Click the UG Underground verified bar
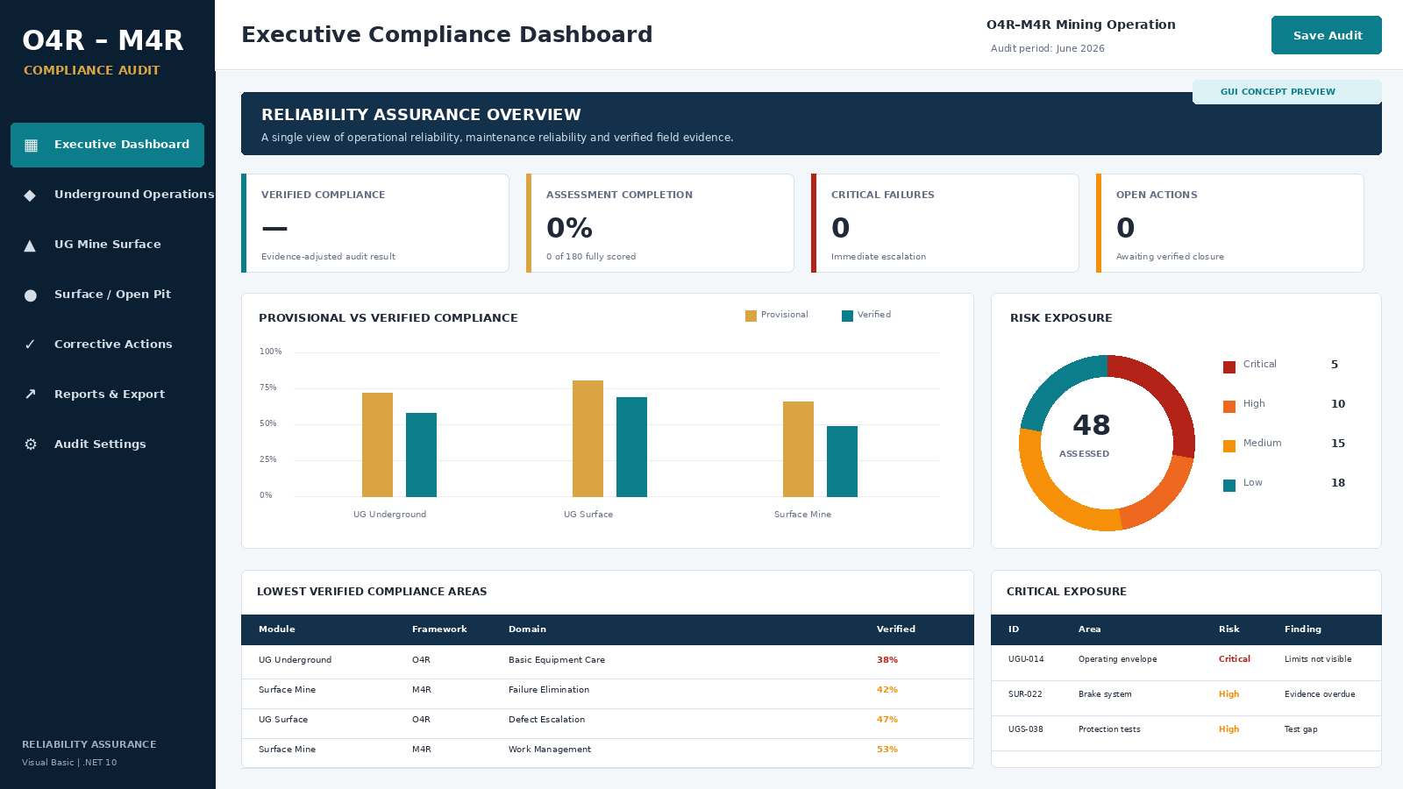Viewport: 1403px width, 789px height. click(x=421, y=455)
